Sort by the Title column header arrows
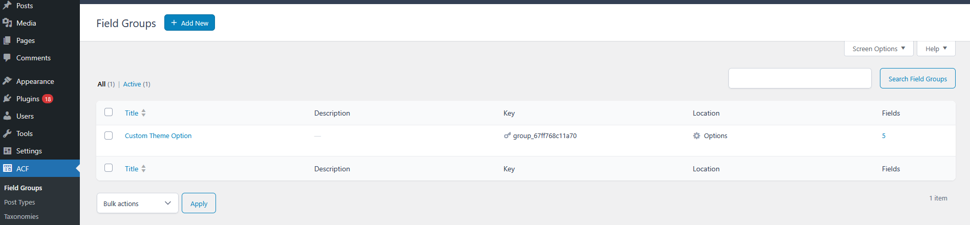Viewport: 970px width, 225px height. pyautogui.click(x=143, y=113)
